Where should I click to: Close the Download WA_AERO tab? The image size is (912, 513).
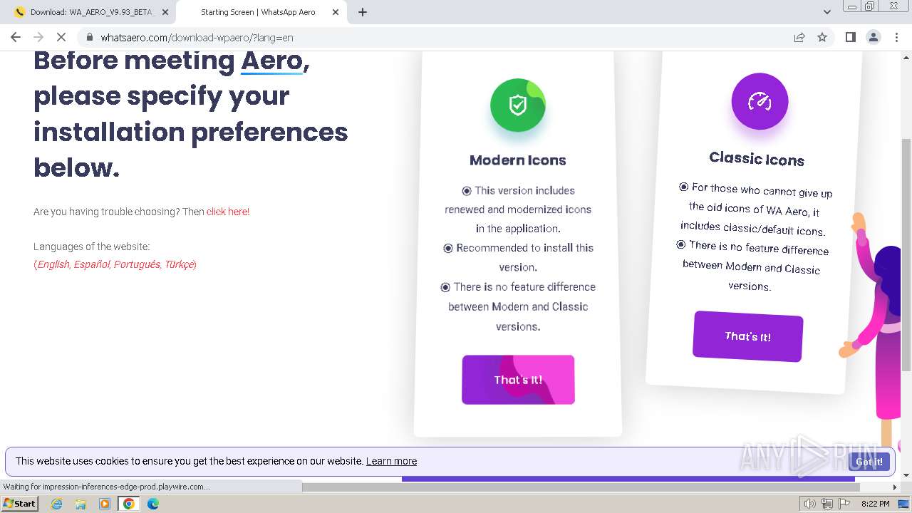point(165,12)
